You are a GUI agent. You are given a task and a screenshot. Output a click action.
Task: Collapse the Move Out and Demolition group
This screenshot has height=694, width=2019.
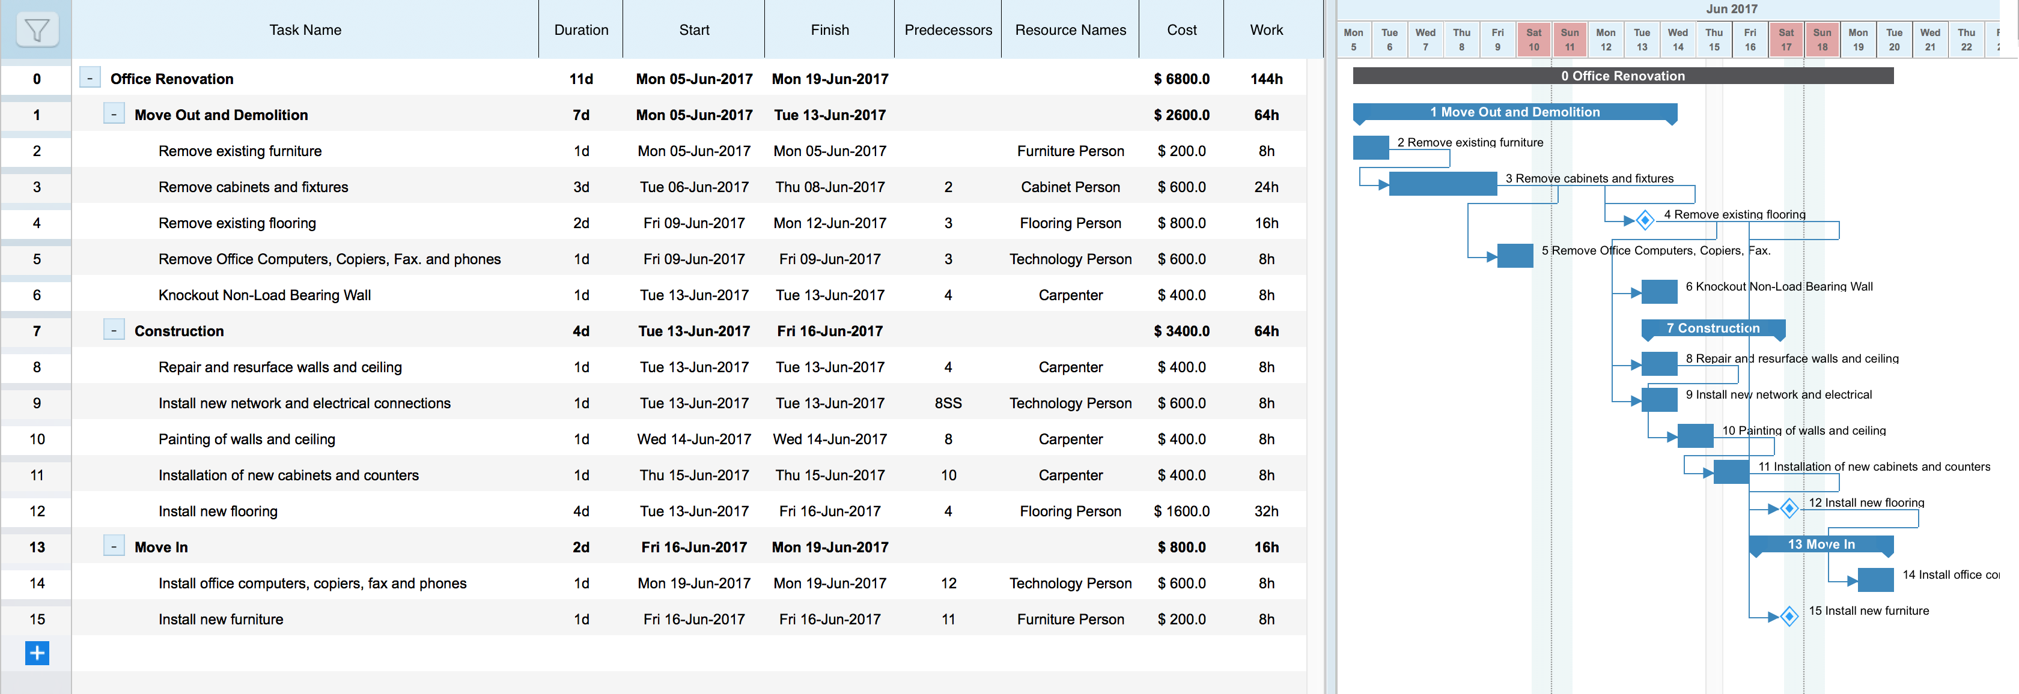click(114, 113)
